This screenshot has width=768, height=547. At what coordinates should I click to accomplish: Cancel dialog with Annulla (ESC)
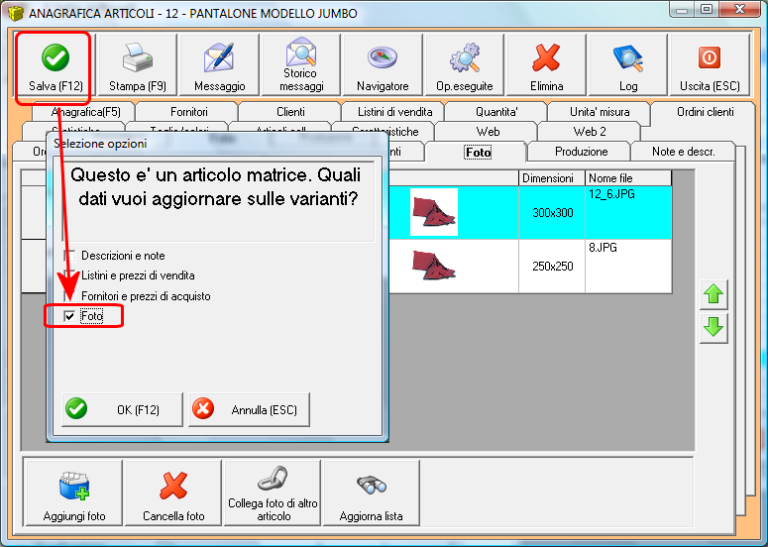(x=250, y=409)
